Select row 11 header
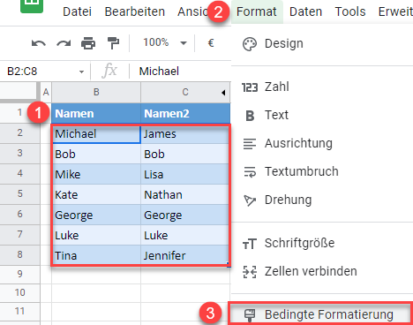The height and width of the screenshot is (325, 413). tap(19, 311)
